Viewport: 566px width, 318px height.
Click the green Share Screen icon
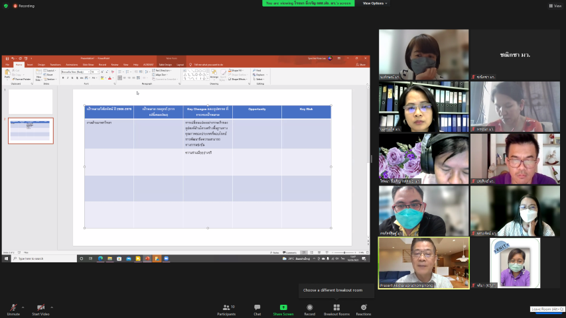coord(283,307)
